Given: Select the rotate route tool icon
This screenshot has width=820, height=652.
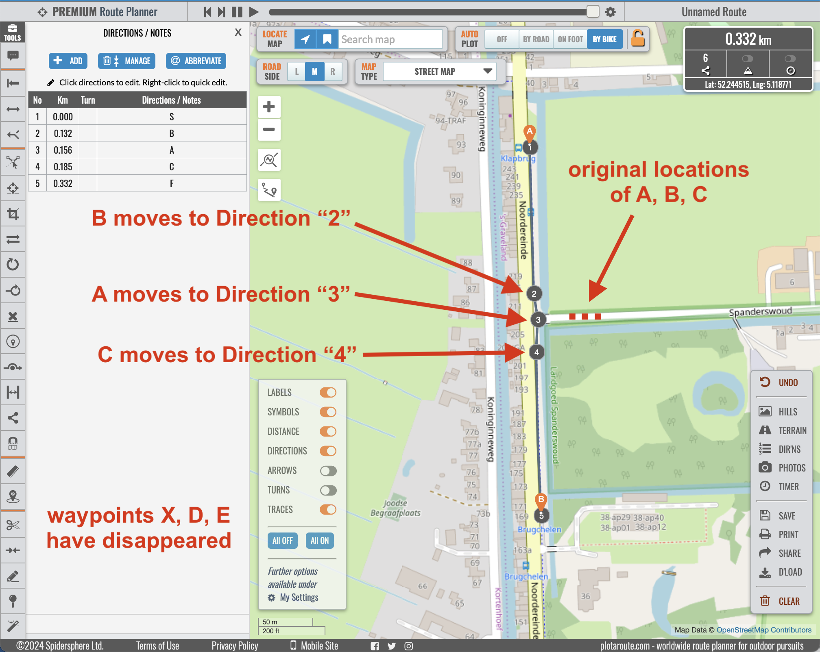Looking at the screenshot, I should [13, 265].
